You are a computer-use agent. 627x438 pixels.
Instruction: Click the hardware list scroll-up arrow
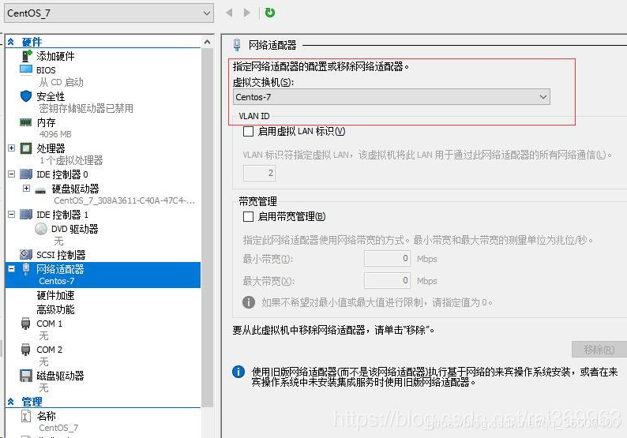coord(207,42)
